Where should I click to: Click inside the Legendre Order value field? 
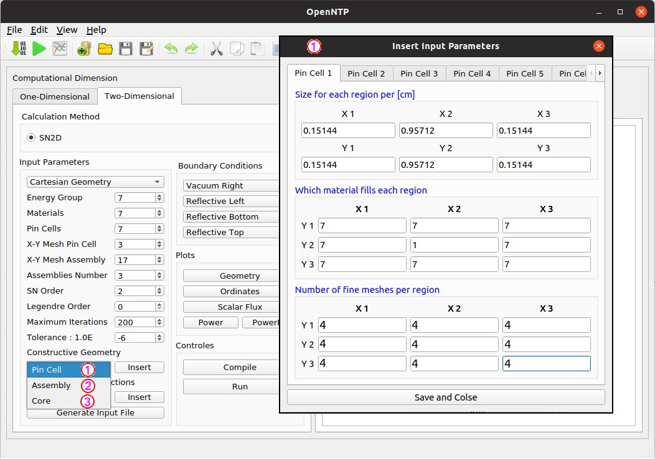point(135,307)
